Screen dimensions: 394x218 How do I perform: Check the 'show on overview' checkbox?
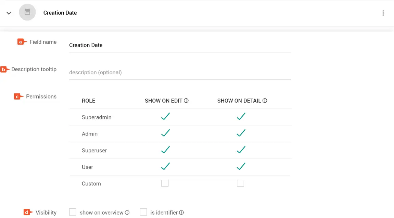pyautogui.click(x=73, y=212)
